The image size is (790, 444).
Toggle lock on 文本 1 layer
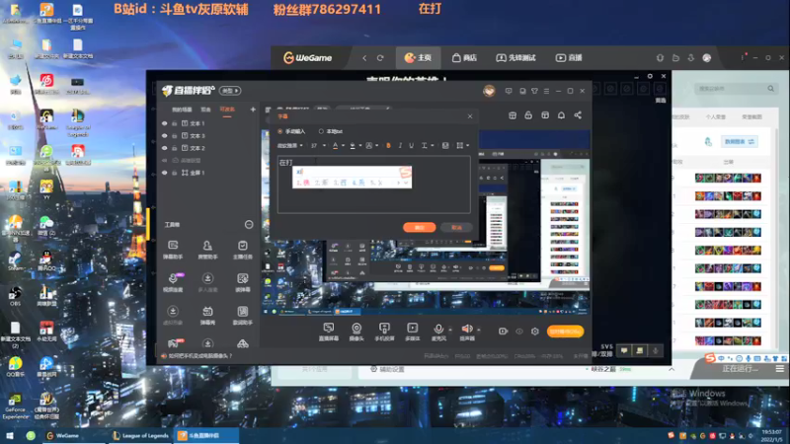click(x=175, y=123)
